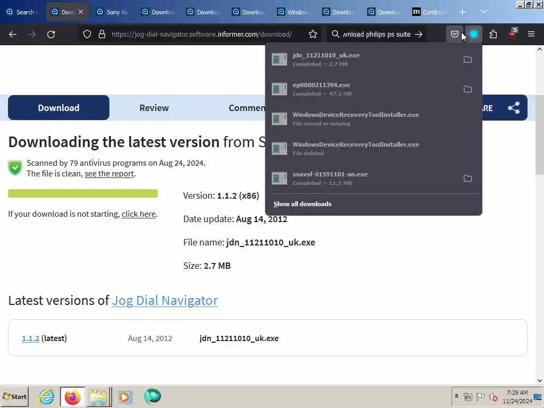Screen dimensions: 544x408
Task: Click the click here download link
Action: pyautogui.click(x=139, y=214)
